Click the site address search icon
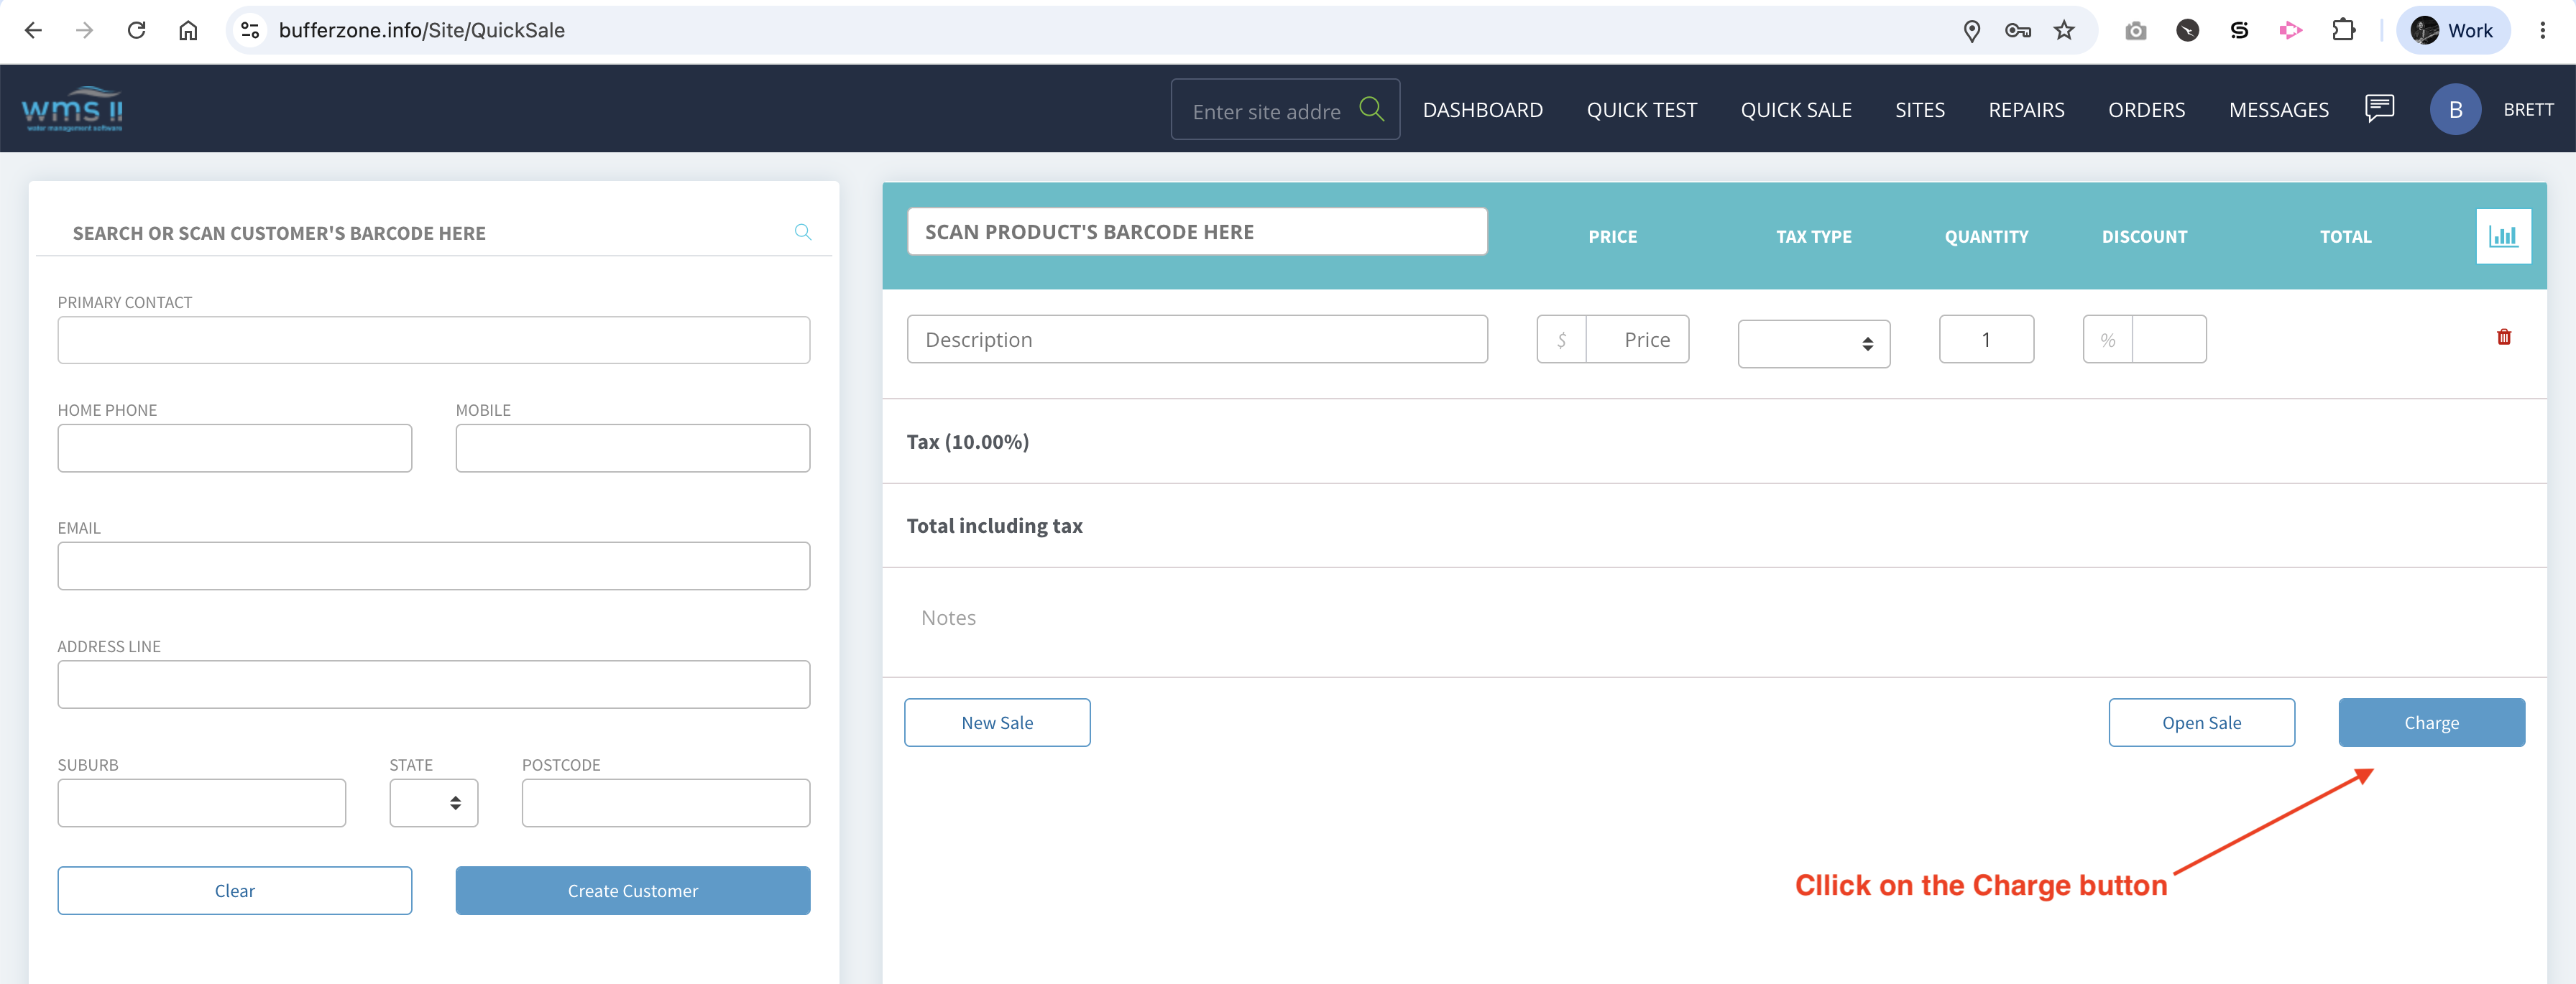 pos(1371,109)
